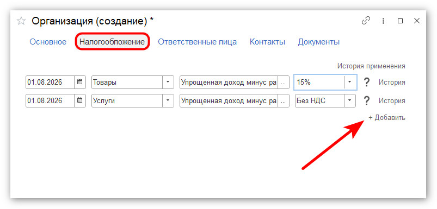Click the Товары text field

pos(127,83)
